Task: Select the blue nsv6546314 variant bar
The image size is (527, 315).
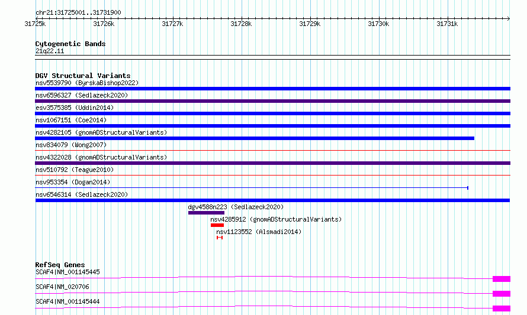Action: click(272, 200)
